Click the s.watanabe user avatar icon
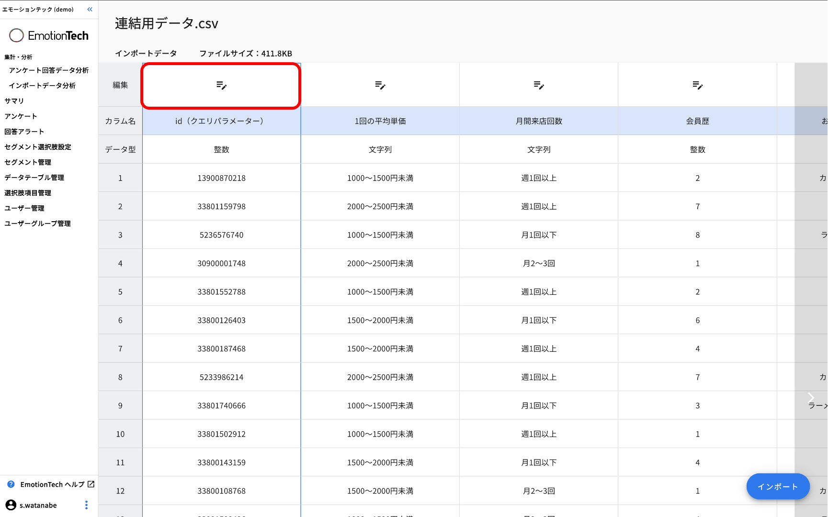The width and height of the screenshot is (828, 517). coord(11,505)
